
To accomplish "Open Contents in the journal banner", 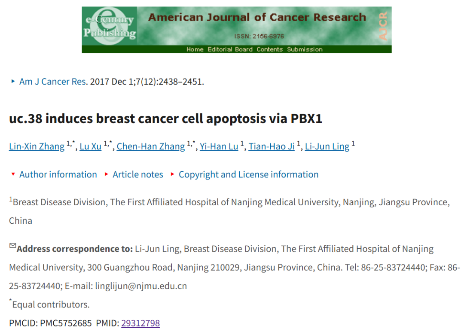I will pos(269,49).
